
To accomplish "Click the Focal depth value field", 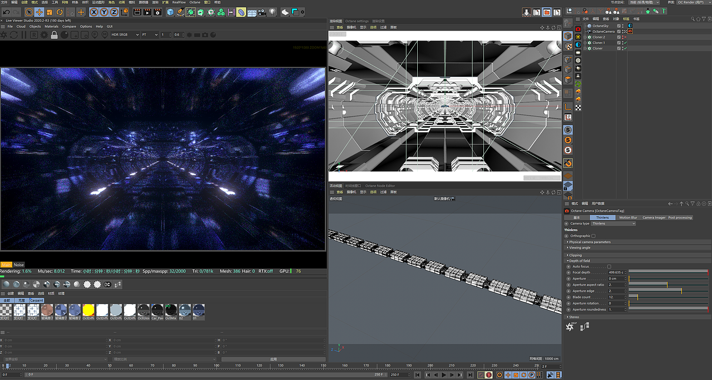I will pos(617,273).
